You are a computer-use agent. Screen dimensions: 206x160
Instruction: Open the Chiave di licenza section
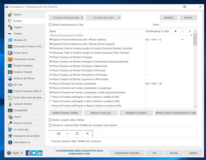point(26,123)
